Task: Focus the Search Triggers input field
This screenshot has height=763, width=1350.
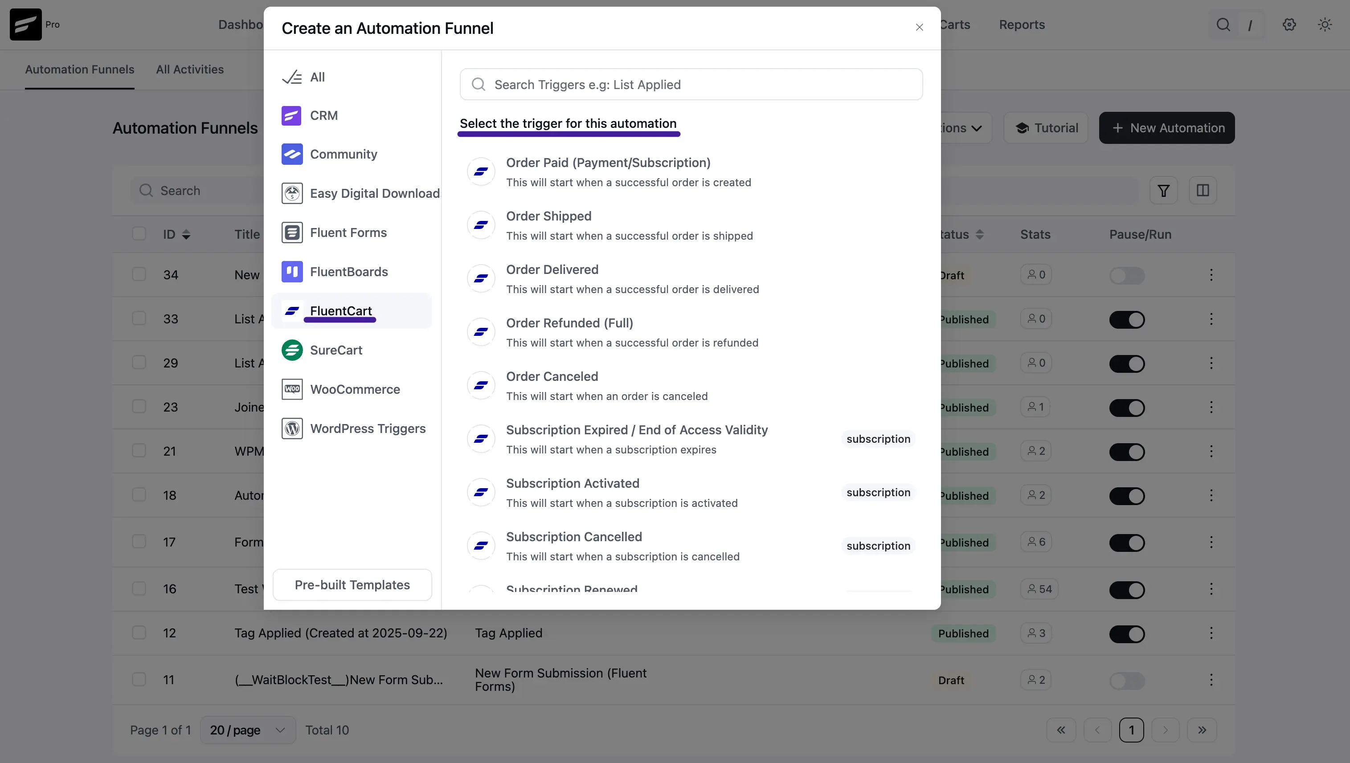Action: (x=691, y=84)
